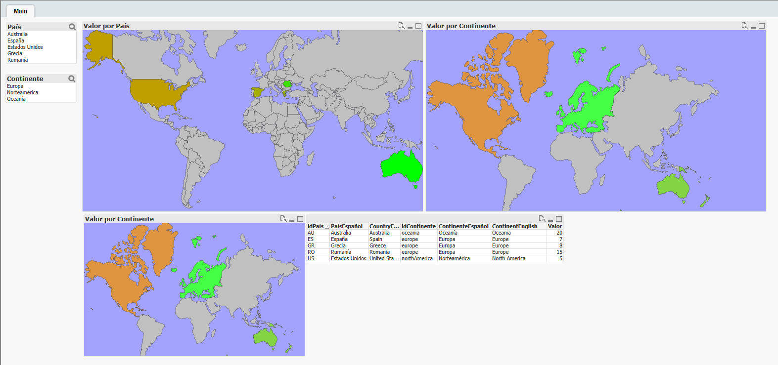Send the data table to Excel
778x365 pixels.
tap(542, 219)
